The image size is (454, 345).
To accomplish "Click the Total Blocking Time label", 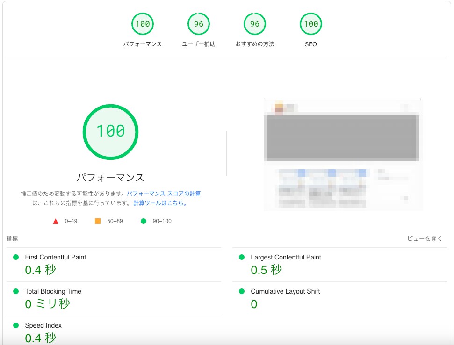I will point(53,291).
